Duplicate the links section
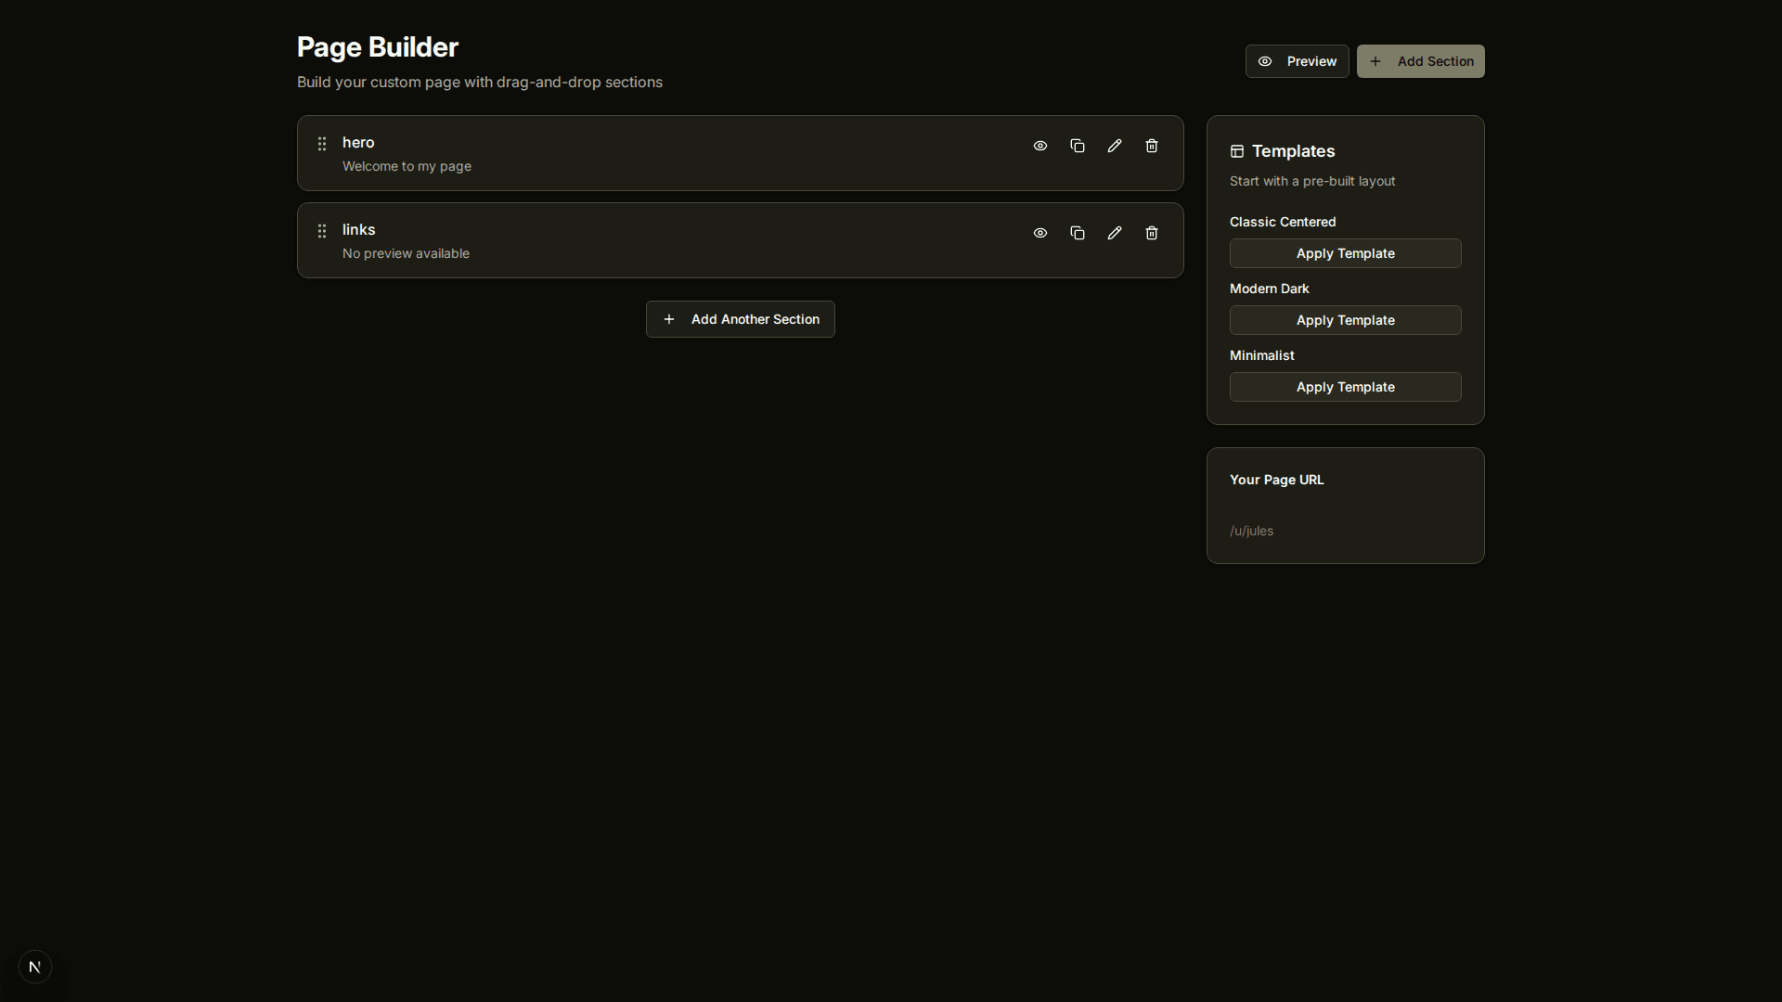 1078,233
